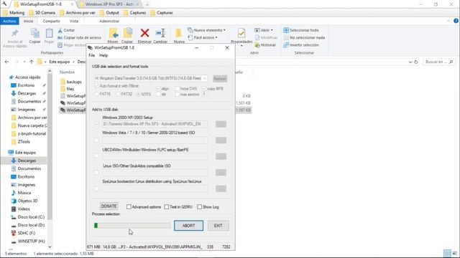The width and height of the screenshot is (460, 258).
Task: Open Marking folder in bookmarks bar
Action: (14, 13)
